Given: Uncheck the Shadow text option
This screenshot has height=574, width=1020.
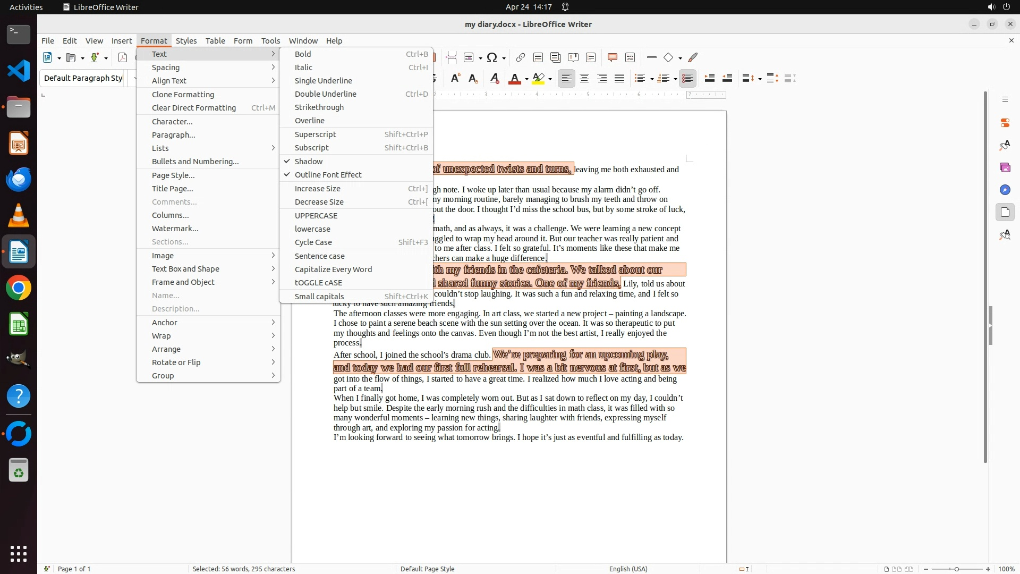Looking at the screenshot, I should coord(309,161).
